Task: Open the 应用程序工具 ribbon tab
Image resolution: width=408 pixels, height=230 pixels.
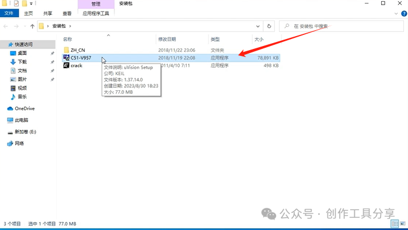Action: click(96, 13)
